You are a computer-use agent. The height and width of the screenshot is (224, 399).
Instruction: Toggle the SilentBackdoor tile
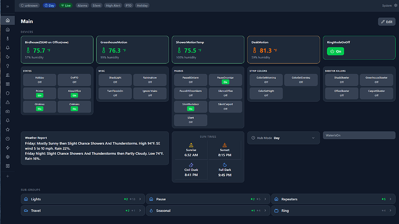[x=191, y=107]
